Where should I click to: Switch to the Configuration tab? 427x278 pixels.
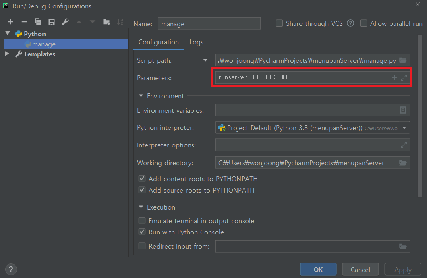click(158, 42)
